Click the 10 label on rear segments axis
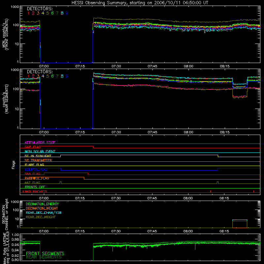 pos(17,109)
